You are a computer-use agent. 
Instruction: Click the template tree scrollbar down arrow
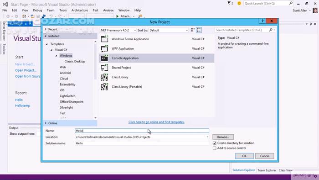tap(95, 118)
